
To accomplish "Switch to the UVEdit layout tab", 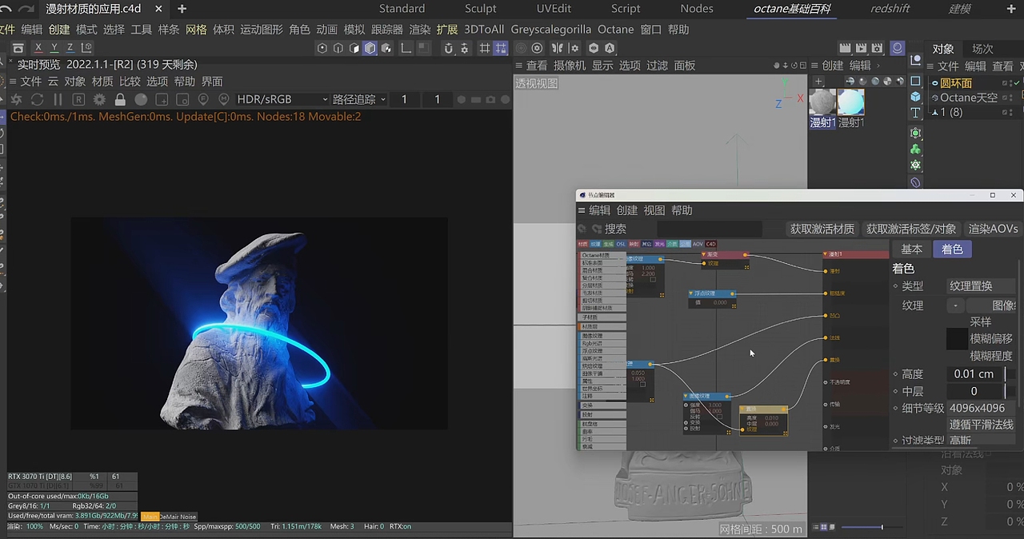I will pyautogui.click(x=554, y=9).
